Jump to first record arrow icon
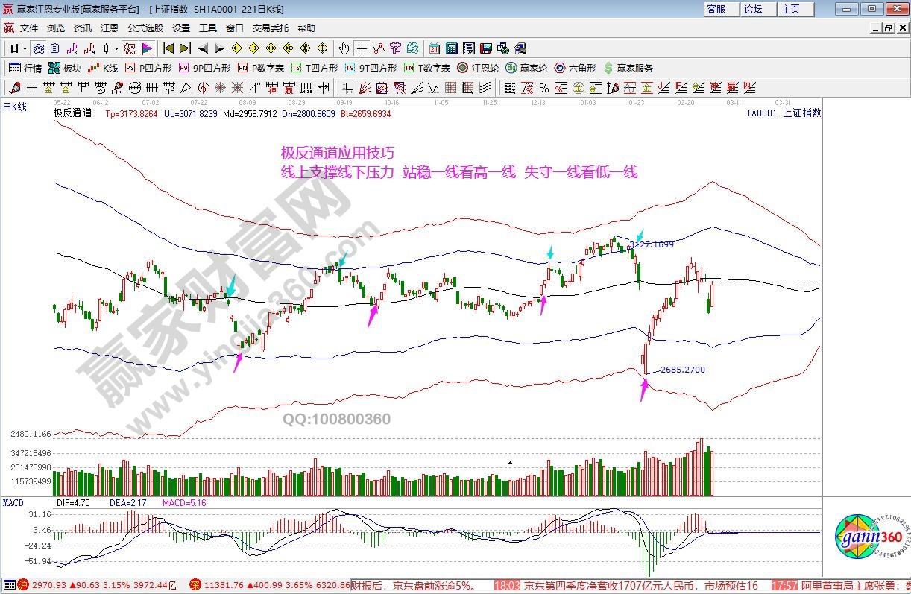 point(168,48)
